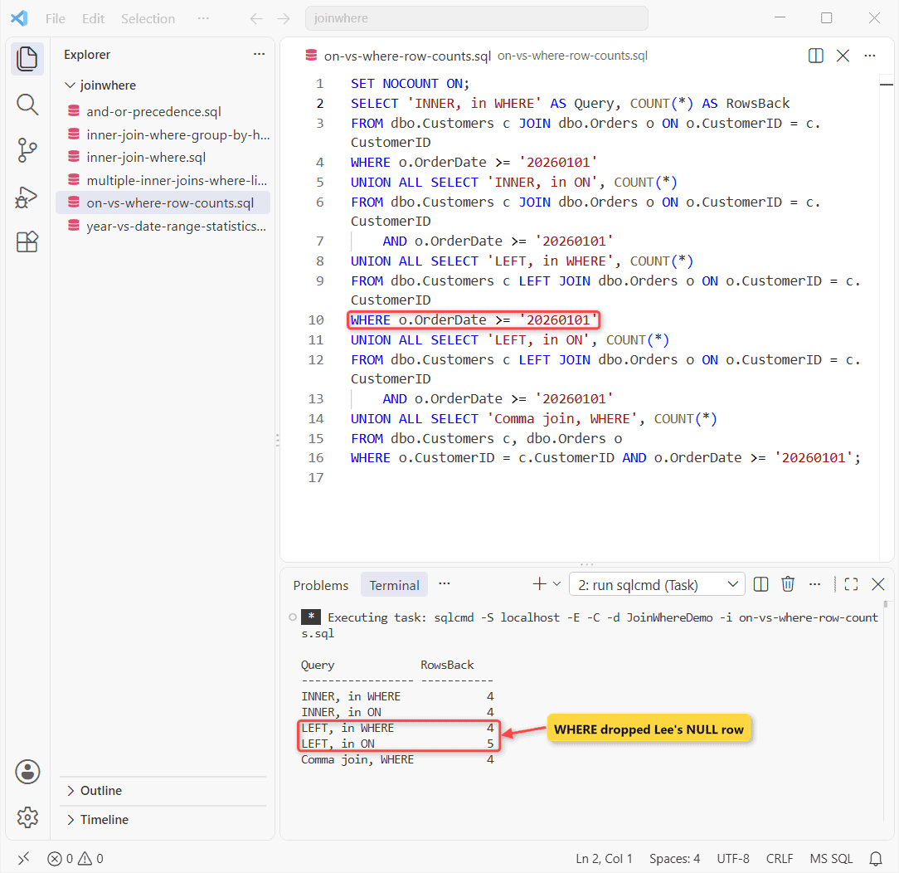Maximize the panel size
The height and width of the screenshot is (873, 899).
[852, 584]
